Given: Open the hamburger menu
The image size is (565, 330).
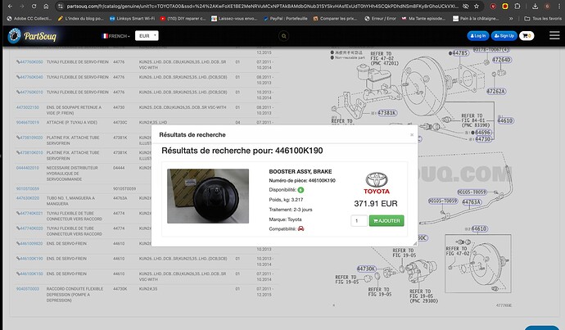Looking at the screenshot, I should (554, 35).
